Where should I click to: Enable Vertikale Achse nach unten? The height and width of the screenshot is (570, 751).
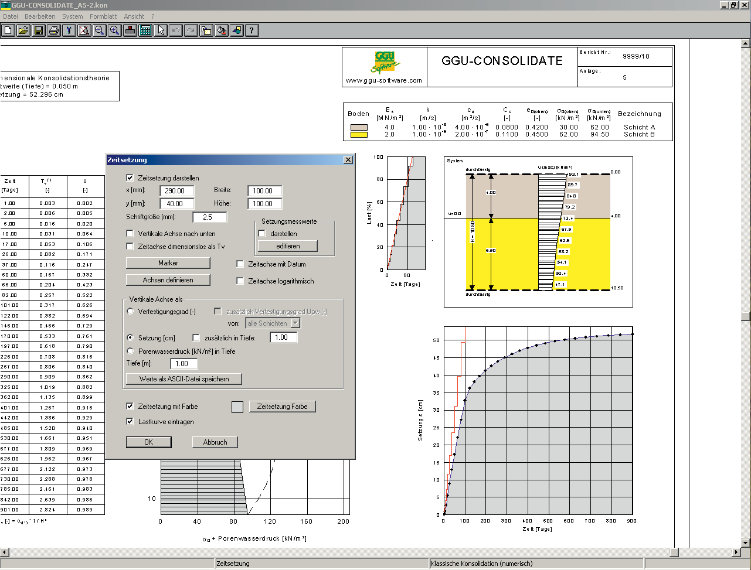[x=130, y=233]
